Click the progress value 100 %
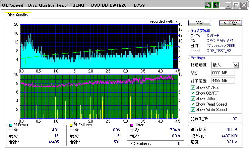This screenshot has height=150, width=249. point(232,130)
